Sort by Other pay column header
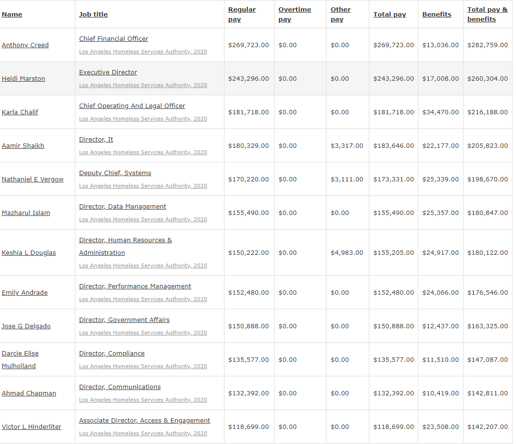516x444 pixels. tap(341, 14)
